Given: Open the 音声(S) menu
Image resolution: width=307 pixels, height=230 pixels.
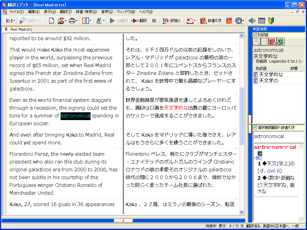Looking at the screenshot, I should pyautogui.click(x=107, y=12).
